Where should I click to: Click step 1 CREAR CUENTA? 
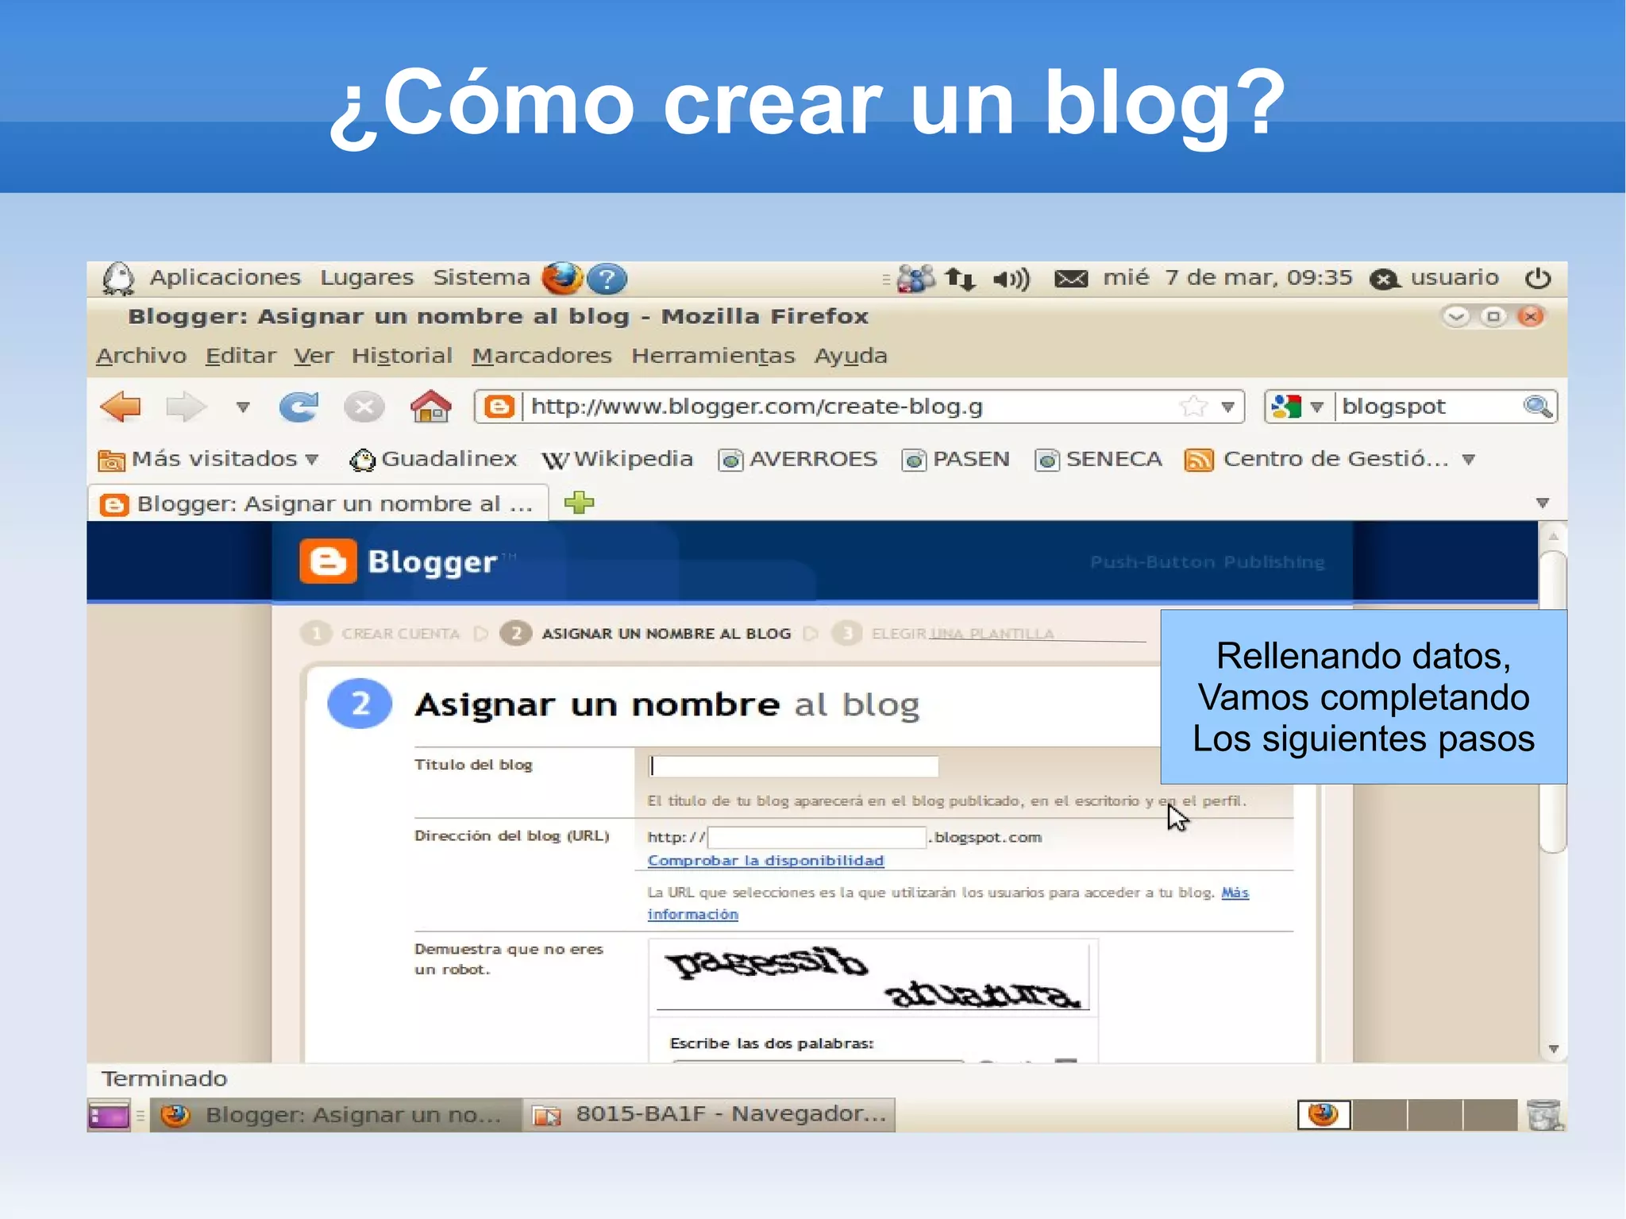tap(381, 634)
